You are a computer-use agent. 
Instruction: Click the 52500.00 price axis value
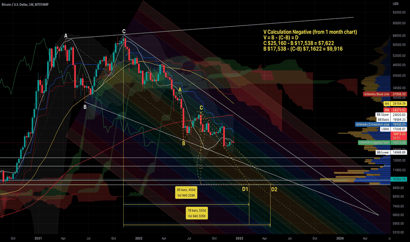click(x=399, y=55)
